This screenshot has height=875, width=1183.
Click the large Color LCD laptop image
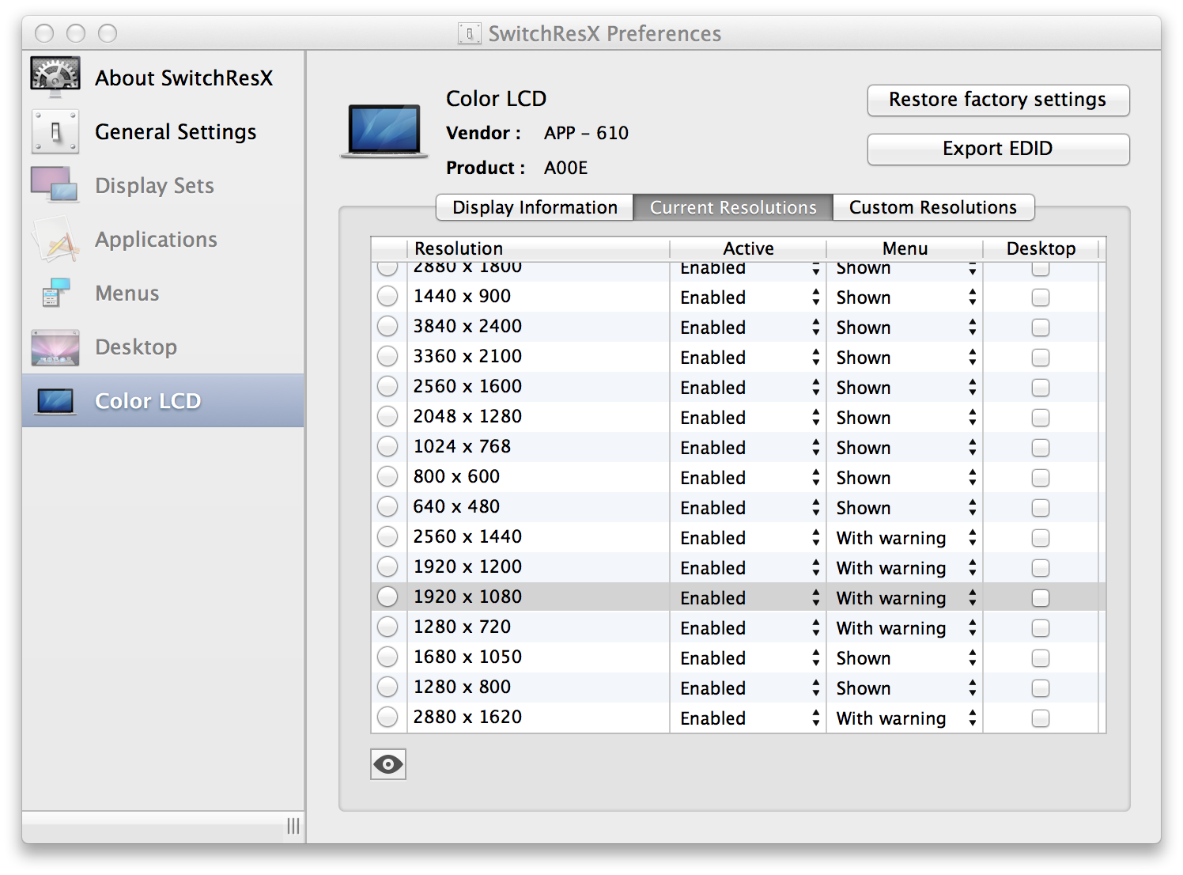[384, 131]
